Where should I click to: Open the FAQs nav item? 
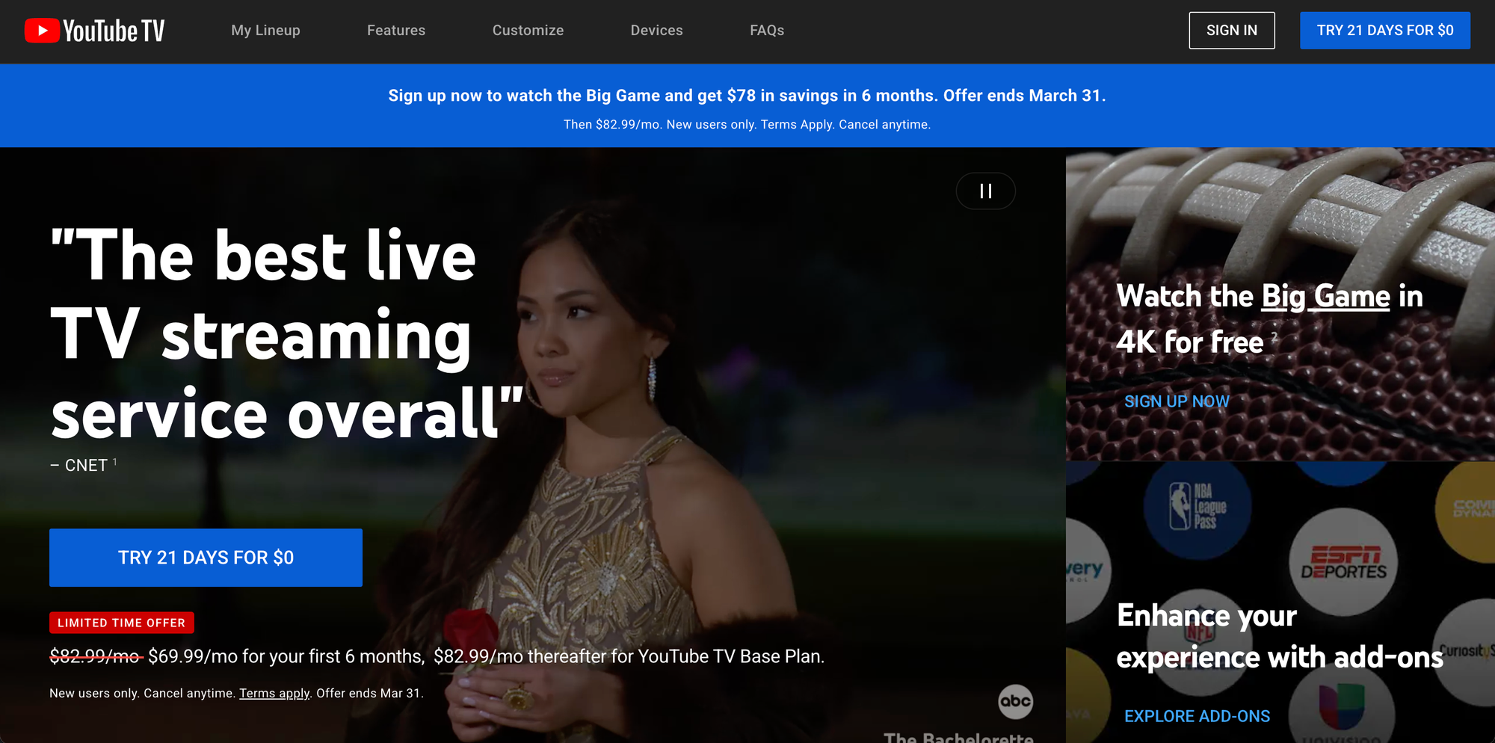(767, 31)
